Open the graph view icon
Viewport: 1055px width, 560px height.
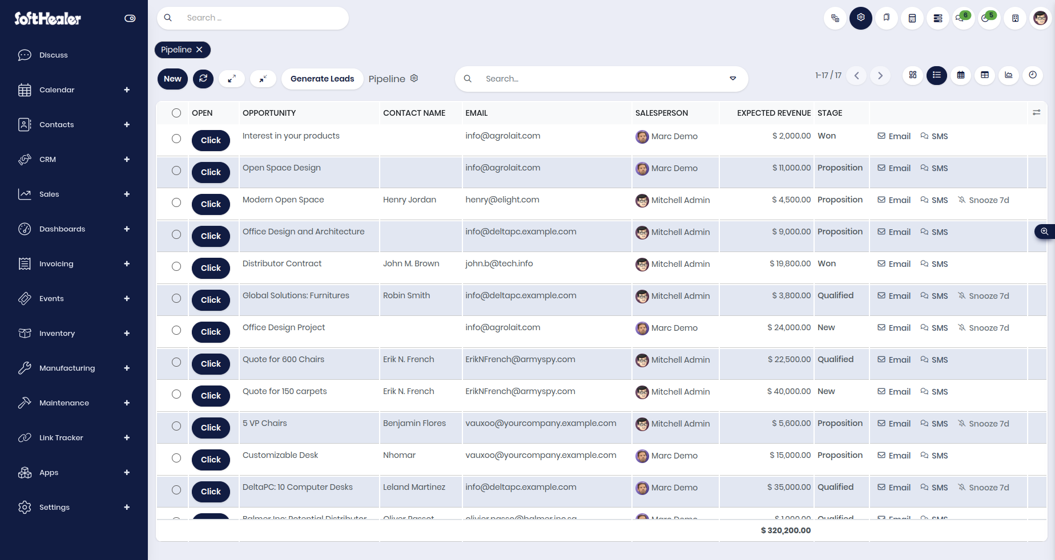1009,75
